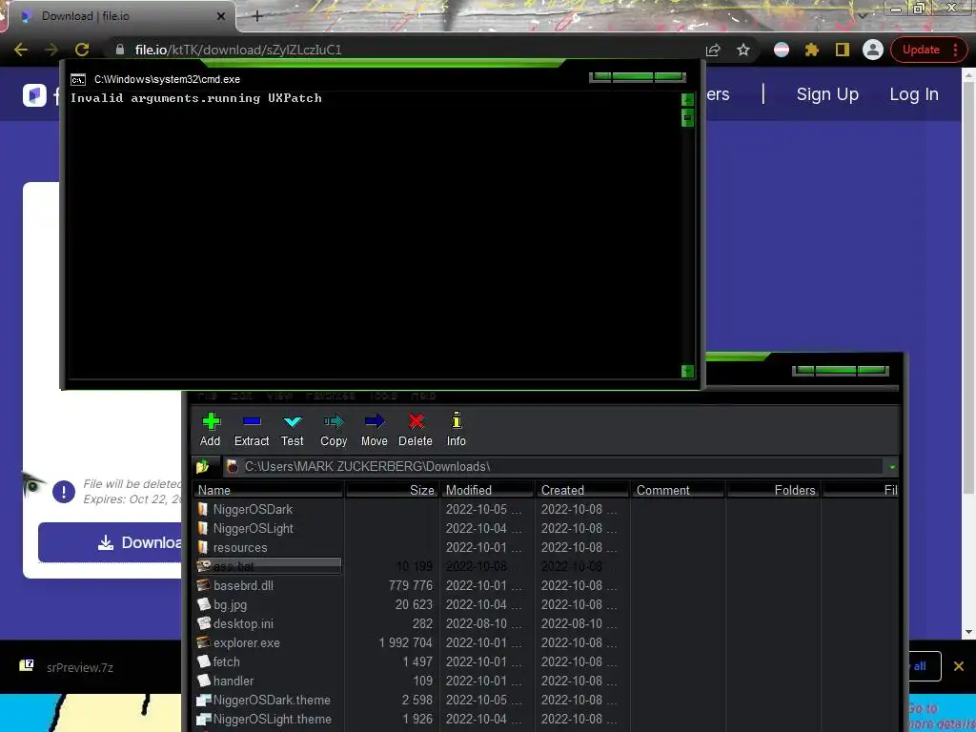
Task: Close the Chrome downloads bar
Action: (x=959, y=666)
